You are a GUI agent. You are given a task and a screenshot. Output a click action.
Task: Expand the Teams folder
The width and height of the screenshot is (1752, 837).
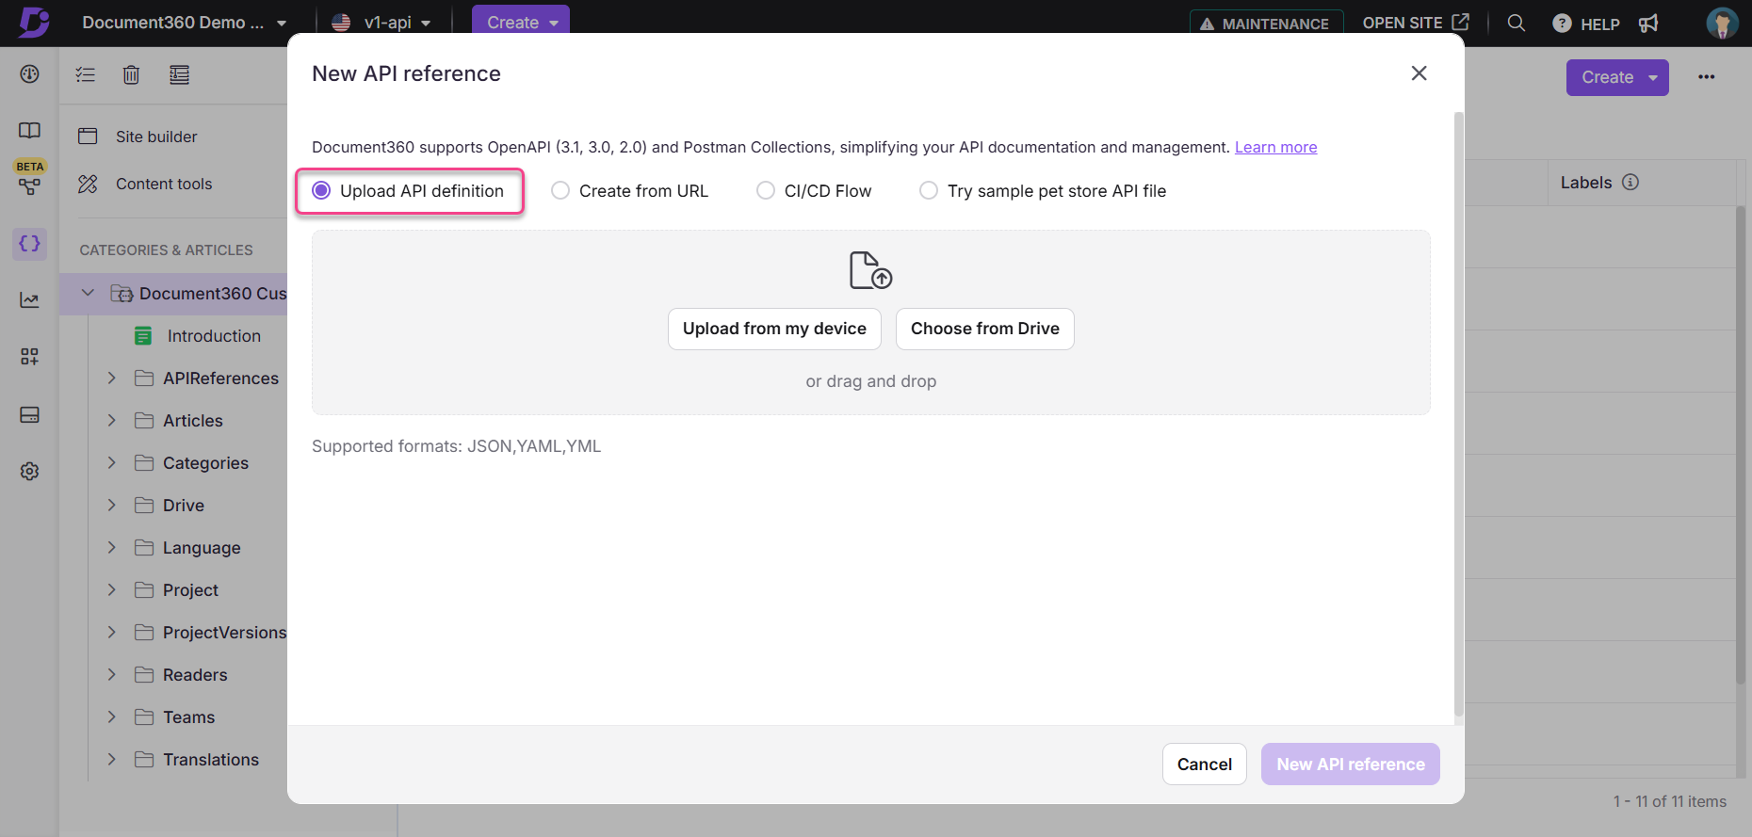click(111, 717)
